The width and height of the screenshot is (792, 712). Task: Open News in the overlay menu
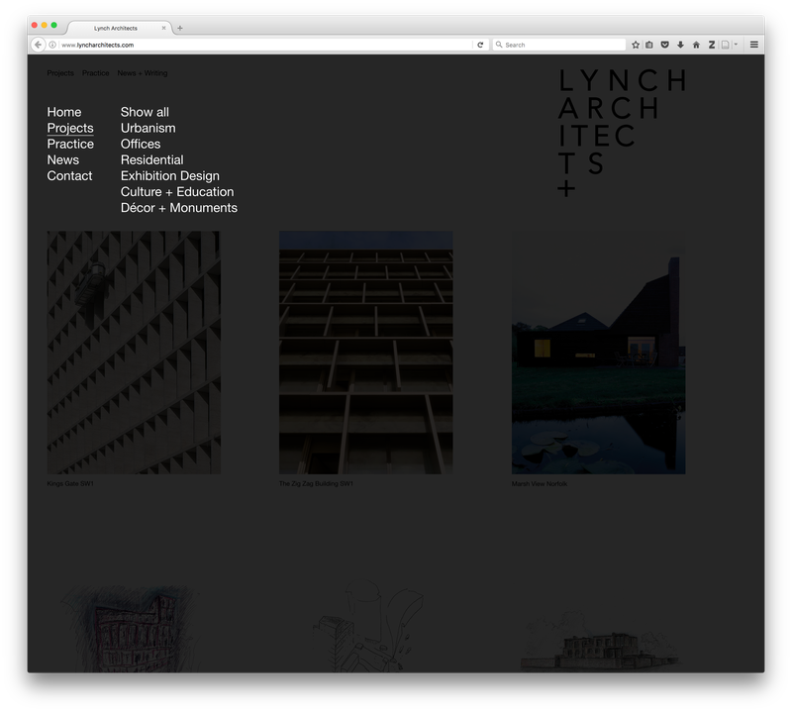click(63, 159)
